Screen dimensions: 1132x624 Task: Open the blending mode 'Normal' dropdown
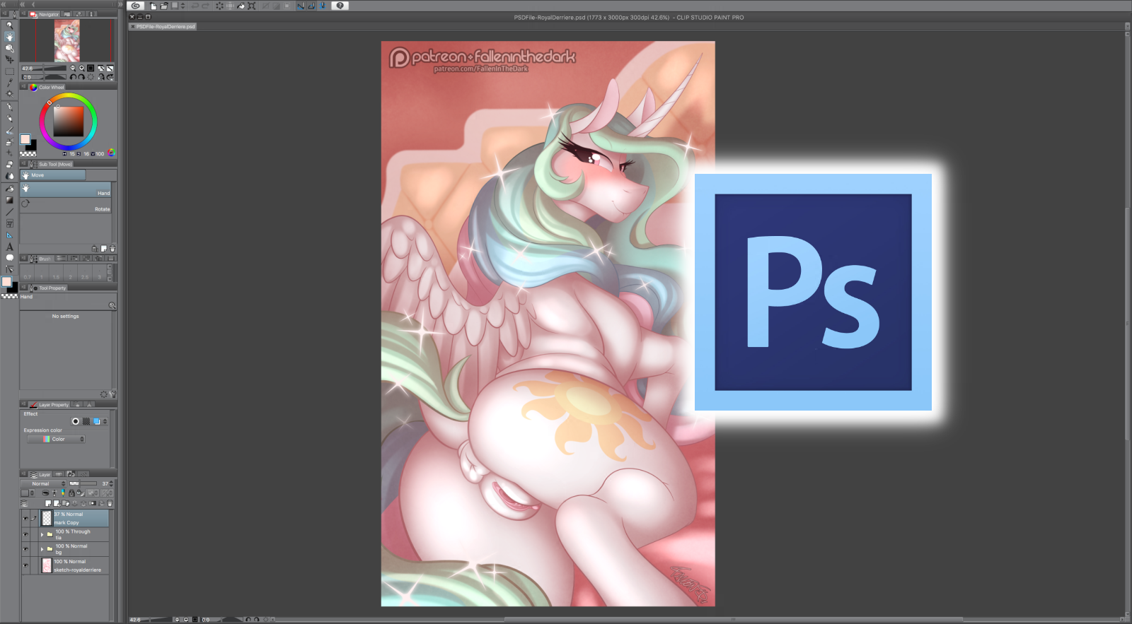(x=44, y=484)
